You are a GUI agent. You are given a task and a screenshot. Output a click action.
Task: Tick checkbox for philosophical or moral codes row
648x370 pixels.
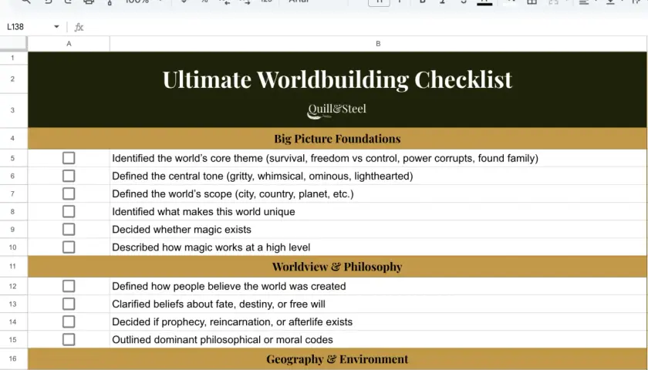69,339
